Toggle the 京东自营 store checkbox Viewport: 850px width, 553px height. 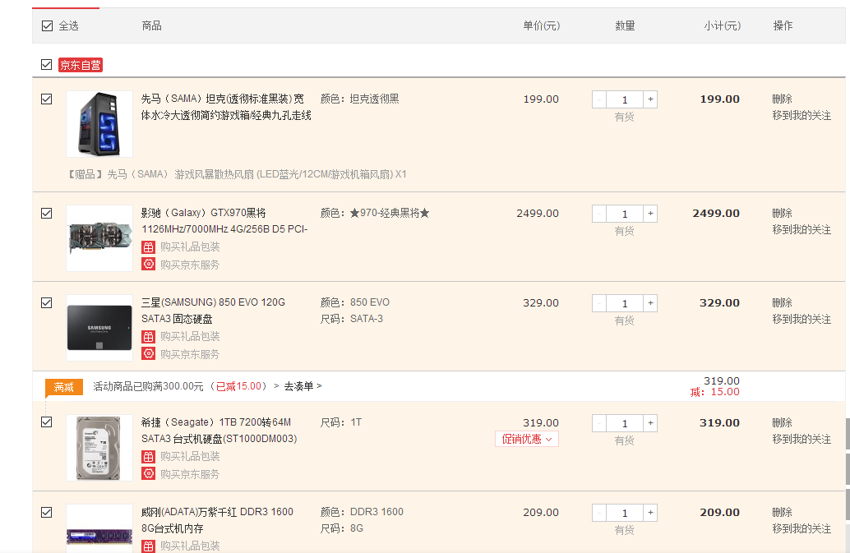pyautogui.click(x=47, y=65)
